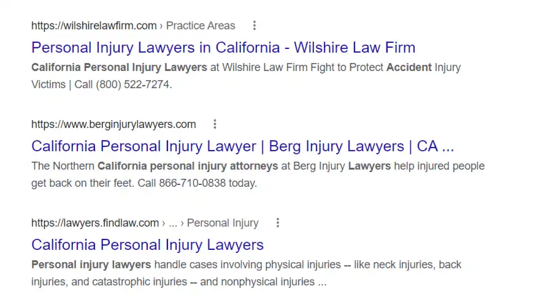Click the (800) 522-7274 phone number

click(133, 85)
